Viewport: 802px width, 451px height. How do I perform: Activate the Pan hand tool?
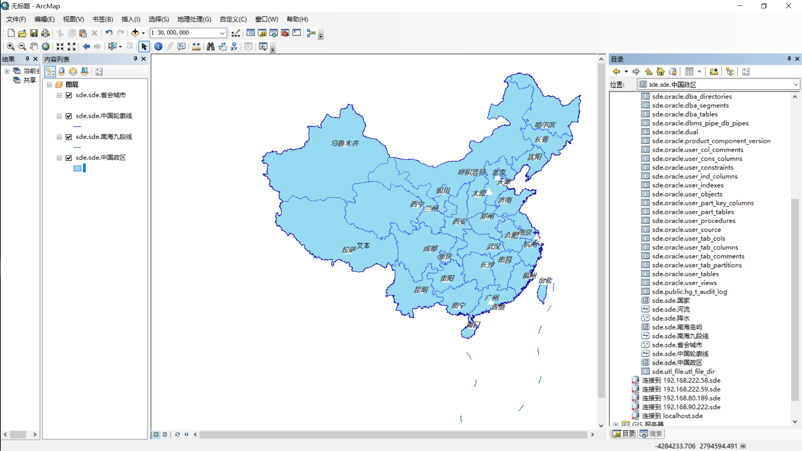(x=34, y=46)
